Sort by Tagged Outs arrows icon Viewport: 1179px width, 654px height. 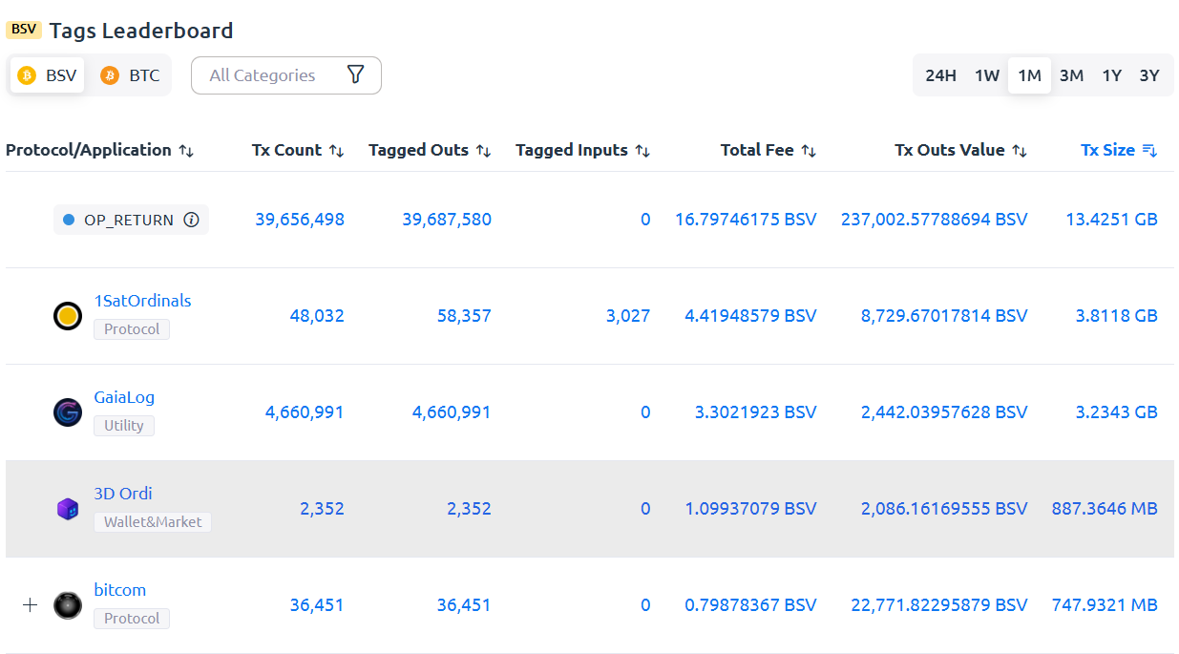(x=483, y=151)
